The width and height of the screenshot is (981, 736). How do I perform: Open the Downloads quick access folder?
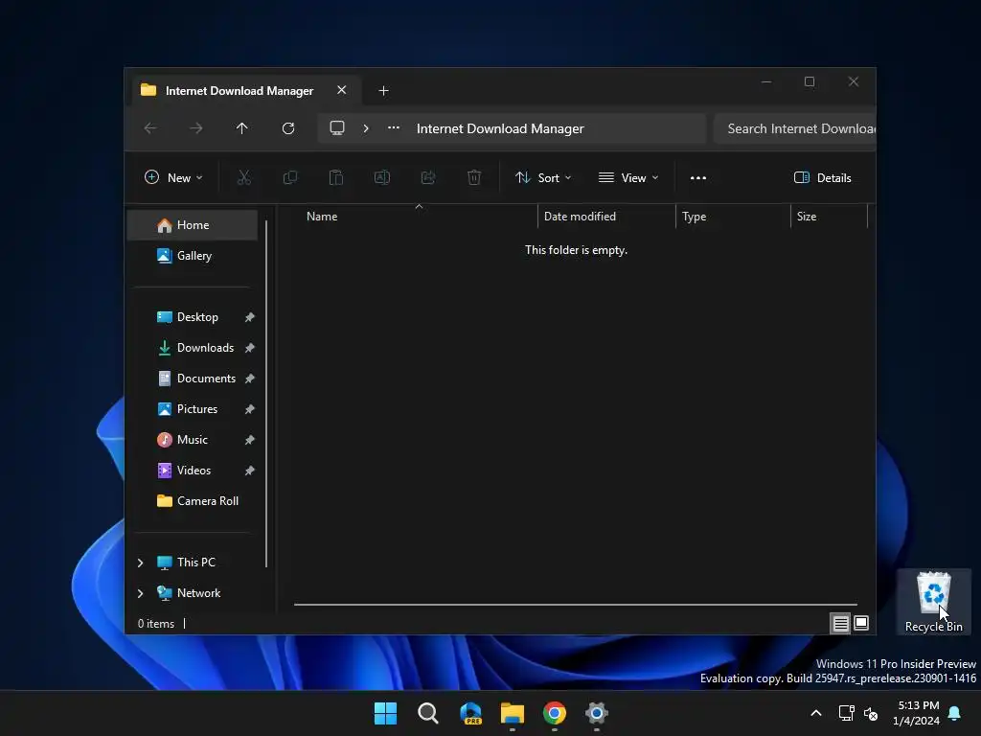point(192,348)
